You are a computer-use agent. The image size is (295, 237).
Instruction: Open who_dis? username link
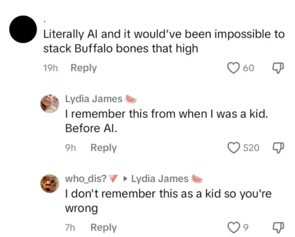coord(86,179)
